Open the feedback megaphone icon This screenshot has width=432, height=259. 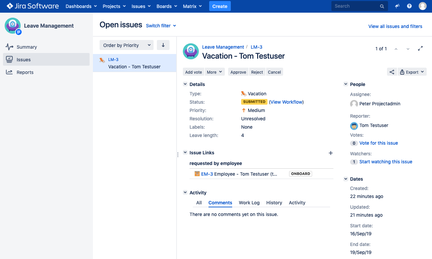(397, 6)
